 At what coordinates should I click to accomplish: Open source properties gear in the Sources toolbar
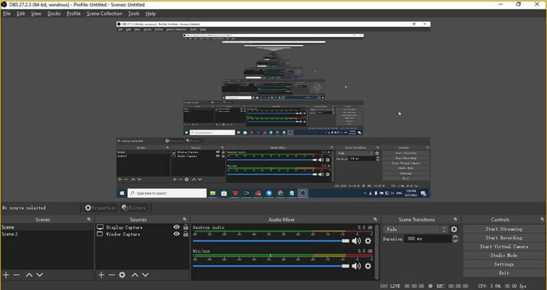pyautogui.click(x=122, y=275)
